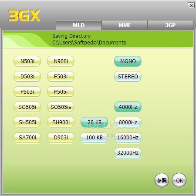Set sample rate to 4000Hz

point(128,107)
